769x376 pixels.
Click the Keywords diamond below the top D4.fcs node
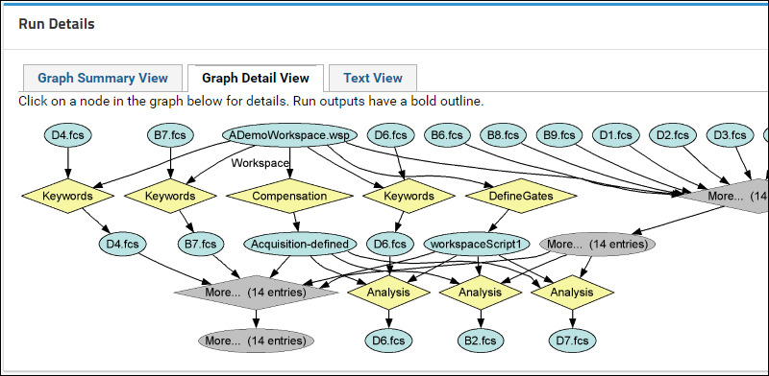tap(67, 196)
